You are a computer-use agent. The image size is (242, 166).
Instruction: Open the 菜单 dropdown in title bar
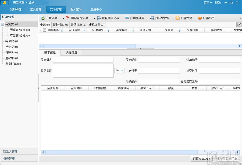(x=208, y=3)
